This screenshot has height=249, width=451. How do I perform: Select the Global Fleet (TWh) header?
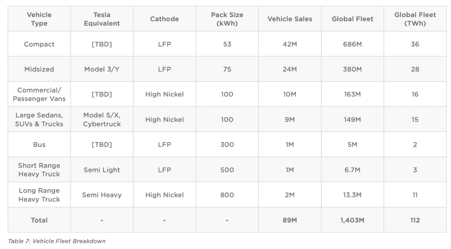click(x=415, y=19)
